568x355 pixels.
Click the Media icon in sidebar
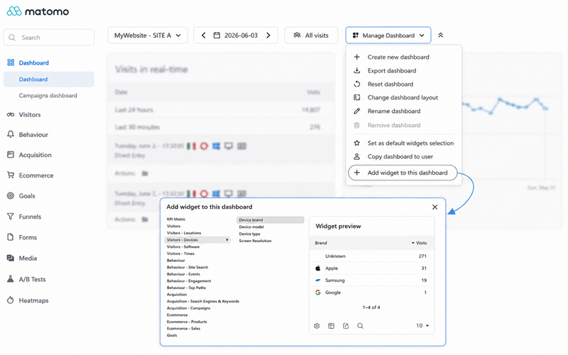tap(11, 258)
